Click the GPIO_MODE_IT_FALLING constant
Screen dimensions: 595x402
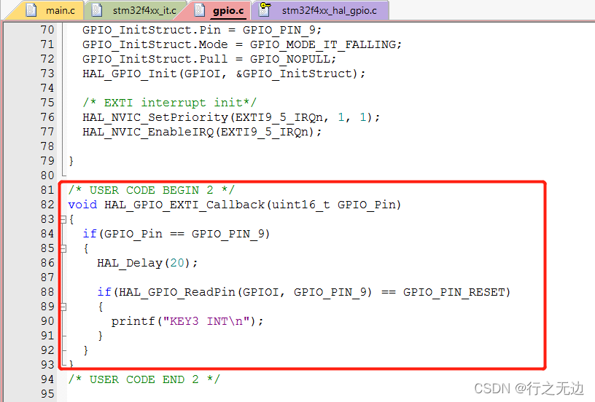(x=323, y=44)
